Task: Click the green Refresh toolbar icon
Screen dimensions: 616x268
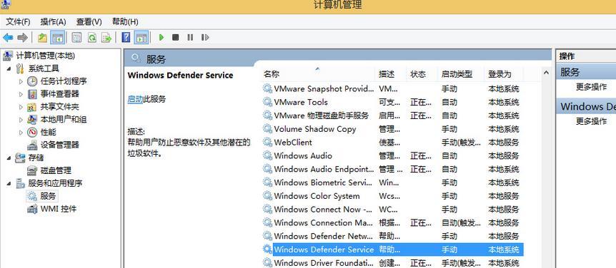Action: pyautogui.click(x=92, y=38)
